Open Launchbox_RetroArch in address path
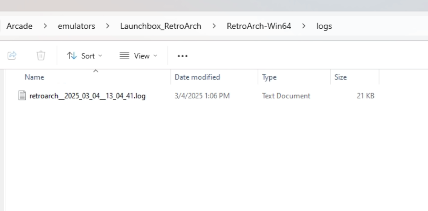 (160, 26)
